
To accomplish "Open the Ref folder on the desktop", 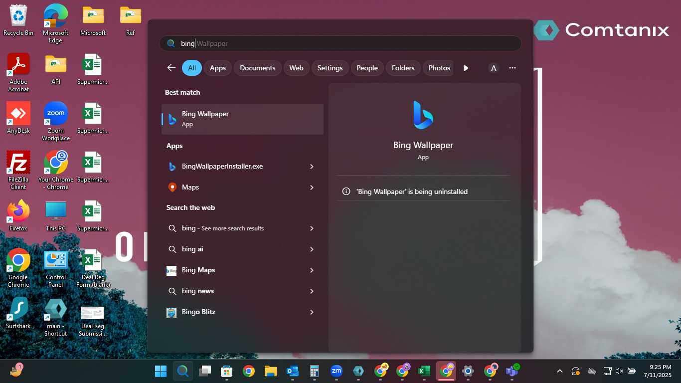I will tap(130, 20).
